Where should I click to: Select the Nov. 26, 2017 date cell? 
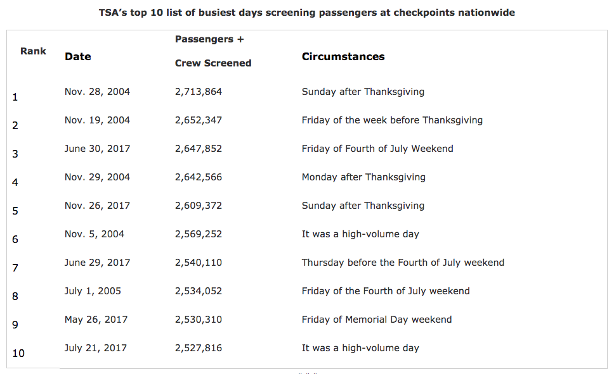97,206
